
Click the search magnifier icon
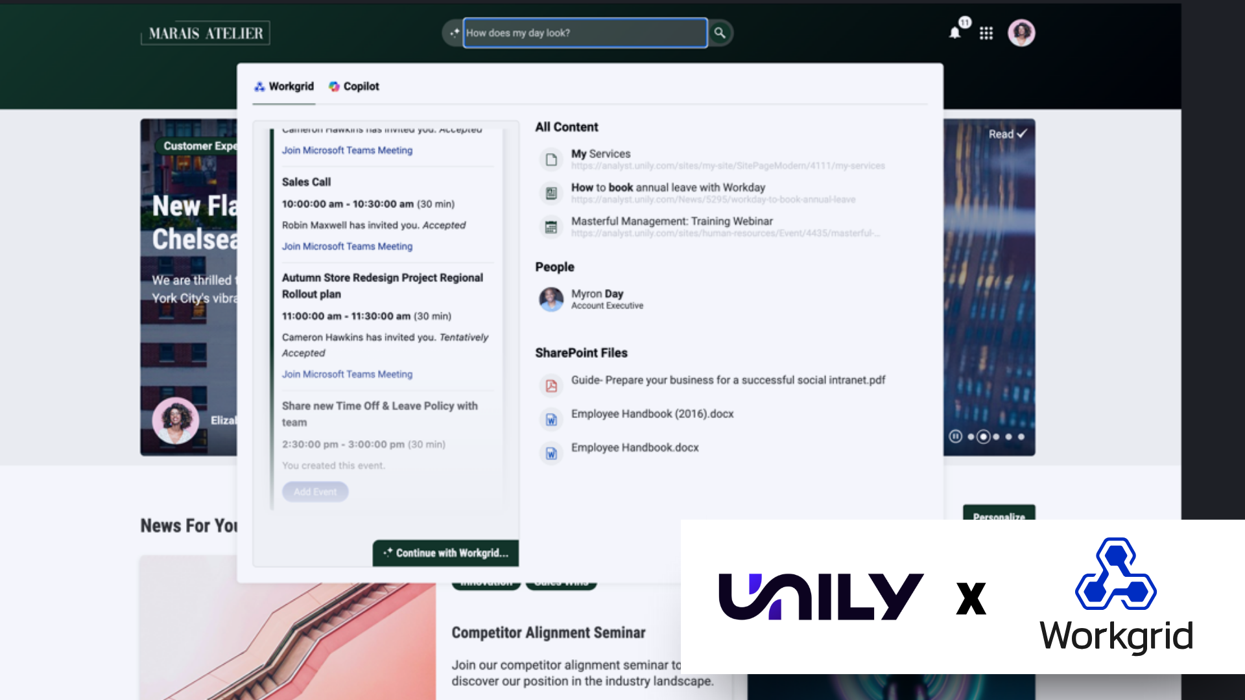click(x=719, y=33)
